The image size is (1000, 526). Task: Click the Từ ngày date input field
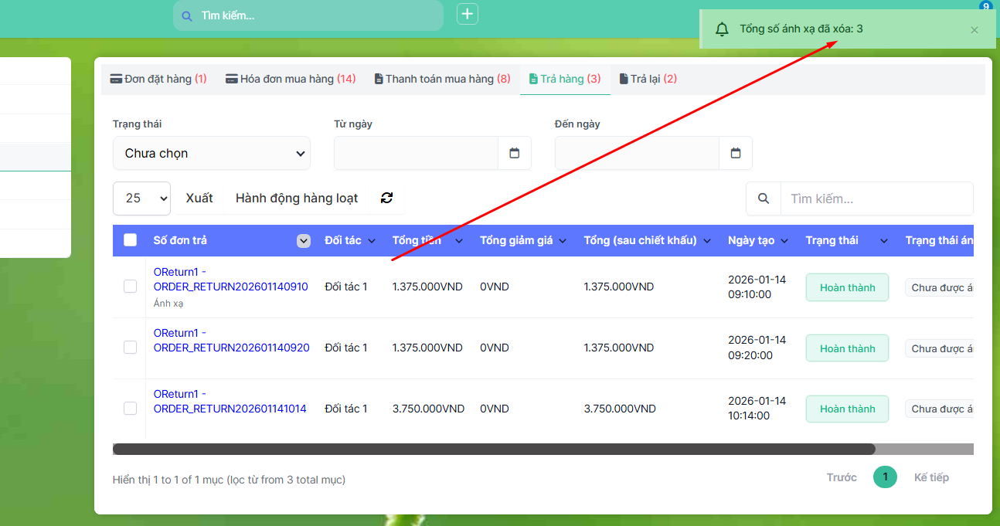(416, 153)
